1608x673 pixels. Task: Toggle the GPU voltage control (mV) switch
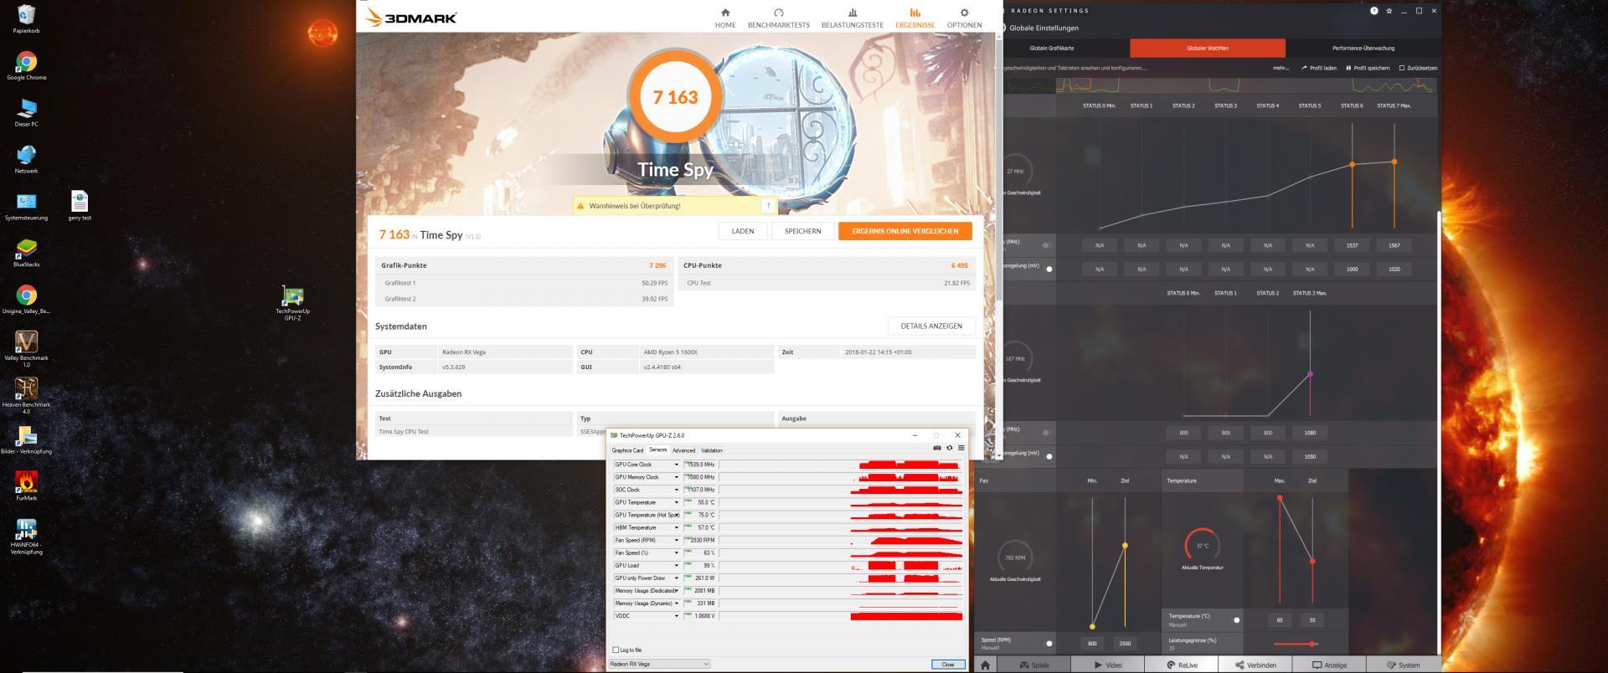(1049, 269)
